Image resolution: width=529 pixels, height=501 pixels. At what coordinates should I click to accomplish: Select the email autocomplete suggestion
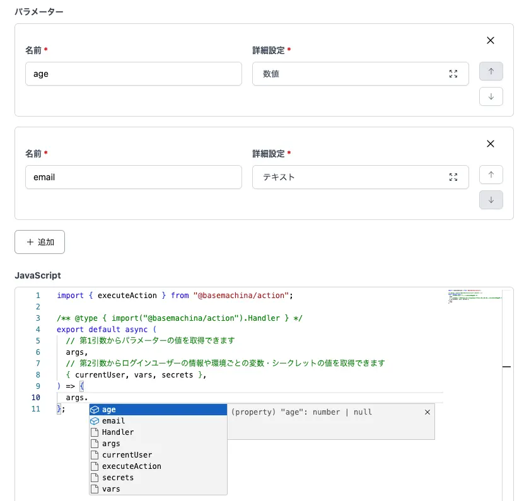tap(158, 421)
